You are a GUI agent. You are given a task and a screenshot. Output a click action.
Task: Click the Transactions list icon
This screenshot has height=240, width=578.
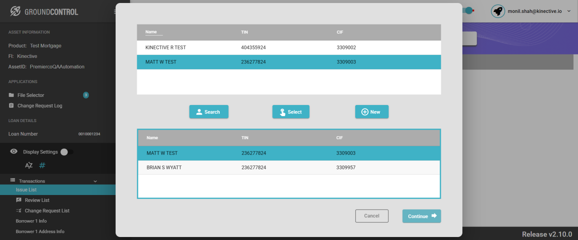tap(12, 180)
